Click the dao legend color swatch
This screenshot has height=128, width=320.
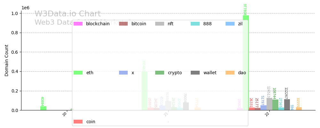tap(230, 73)
